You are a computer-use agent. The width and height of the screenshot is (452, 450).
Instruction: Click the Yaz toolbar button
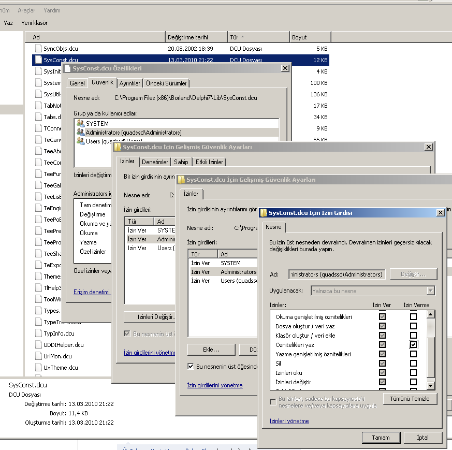pyautogui.click(x=8, y=23)
